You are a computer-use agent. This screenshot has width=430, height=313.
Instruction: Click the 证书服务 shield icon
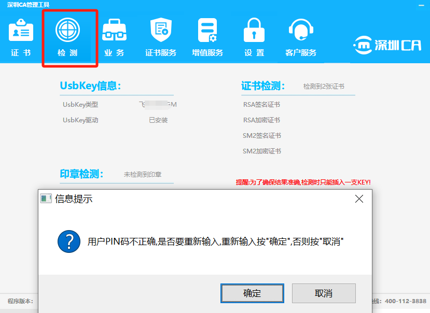tap(161, 30)
